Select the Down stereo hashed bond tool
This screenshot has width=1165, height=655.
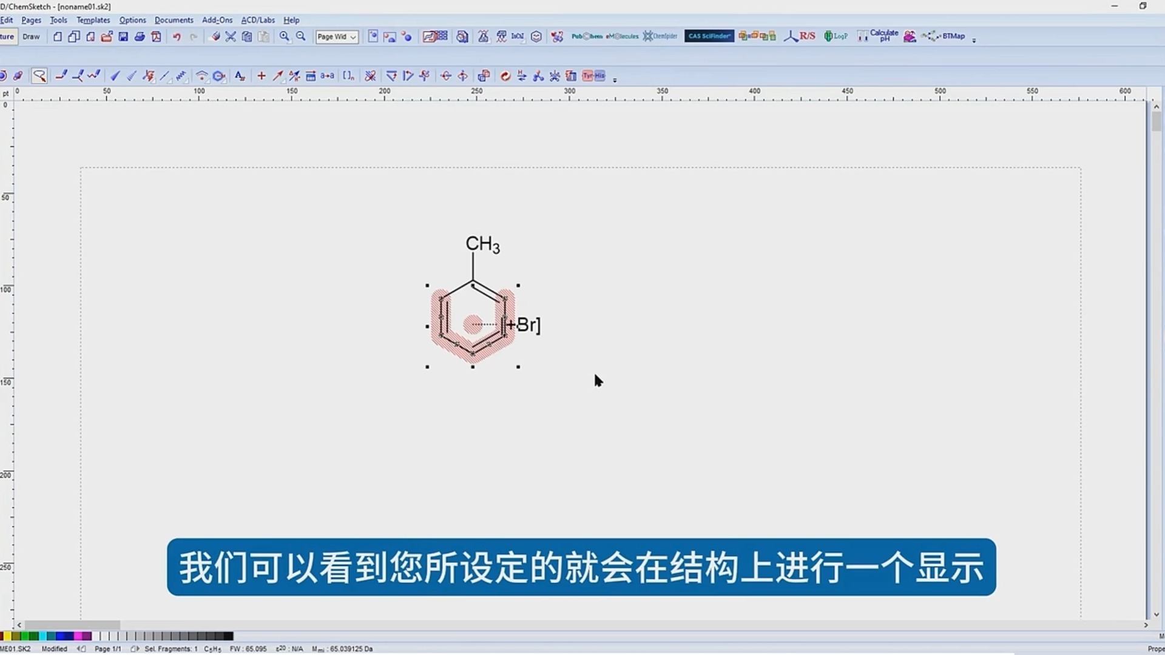tap(131, 76)
